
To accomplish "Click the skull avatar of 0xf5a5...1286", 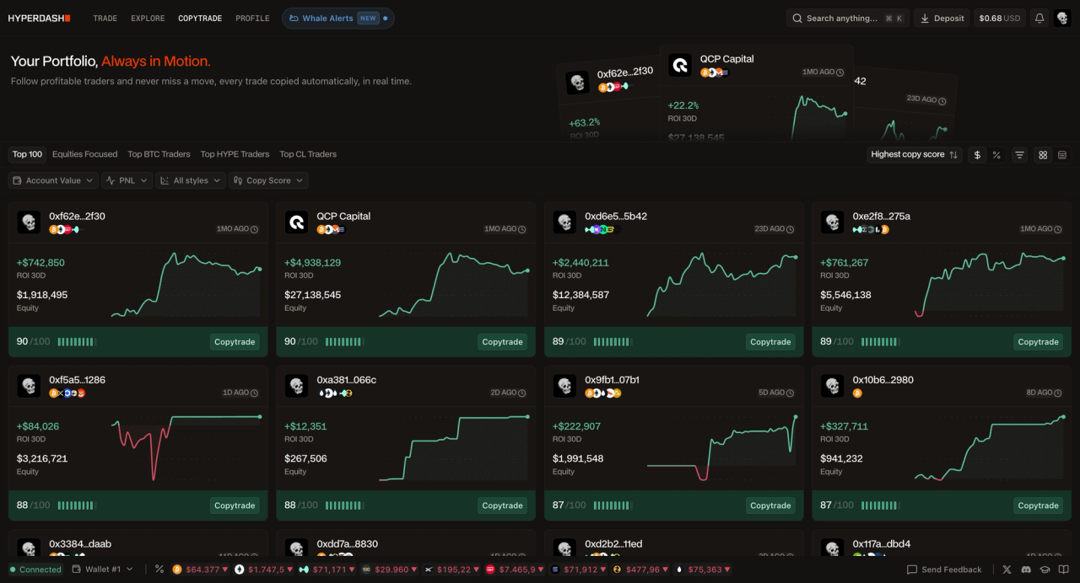I will coord(29,386).
